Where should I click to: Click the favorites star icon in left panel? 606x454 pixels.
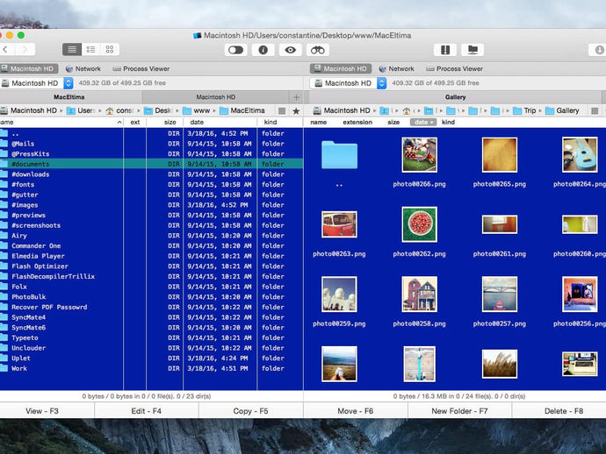[x=296, y=111]
